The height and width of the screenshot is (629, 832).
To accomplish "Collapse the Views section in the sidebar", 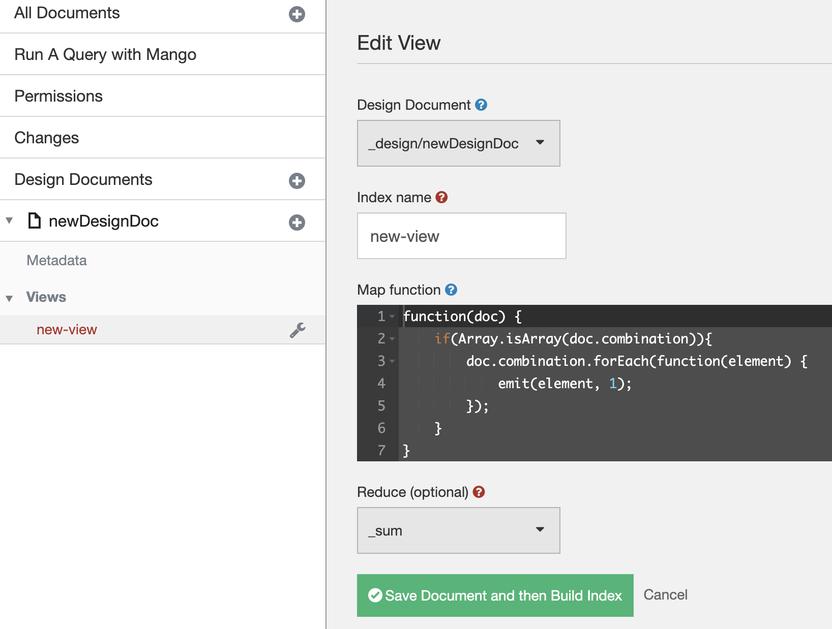I will pyautogui.click(x=9, y=298).
